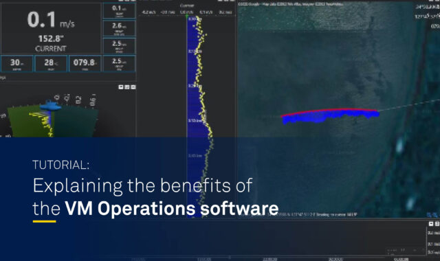The width and height of the screenshot is (440, 261).
Task: Open the tile showing the value 30
Action: coord(17,64)
